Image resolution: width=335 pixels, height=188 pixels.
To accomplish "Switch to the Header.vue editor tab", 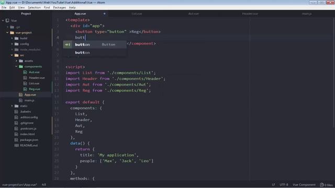I will [x=250, y=14].
